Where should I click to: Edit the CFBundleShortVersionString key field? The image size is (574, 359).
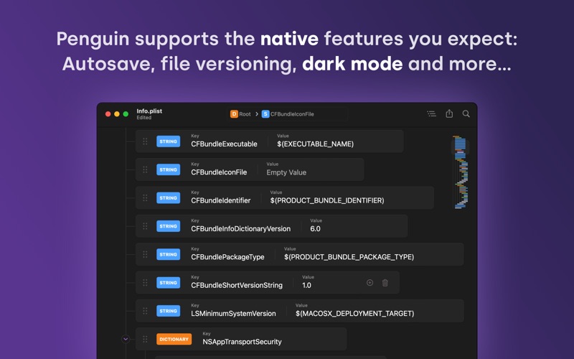coord(237,285)
